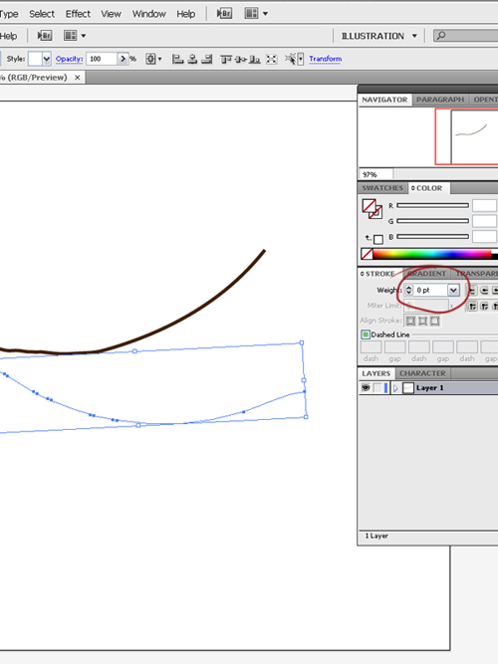The width and height of the screenshot is (498, 664).
Task: Click the Isolate Selected Object icon
Action: point(272,59)
